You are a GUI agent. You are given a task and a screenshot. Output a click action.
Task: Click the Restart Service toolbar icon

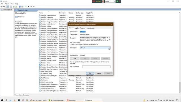tap(34, 7)
